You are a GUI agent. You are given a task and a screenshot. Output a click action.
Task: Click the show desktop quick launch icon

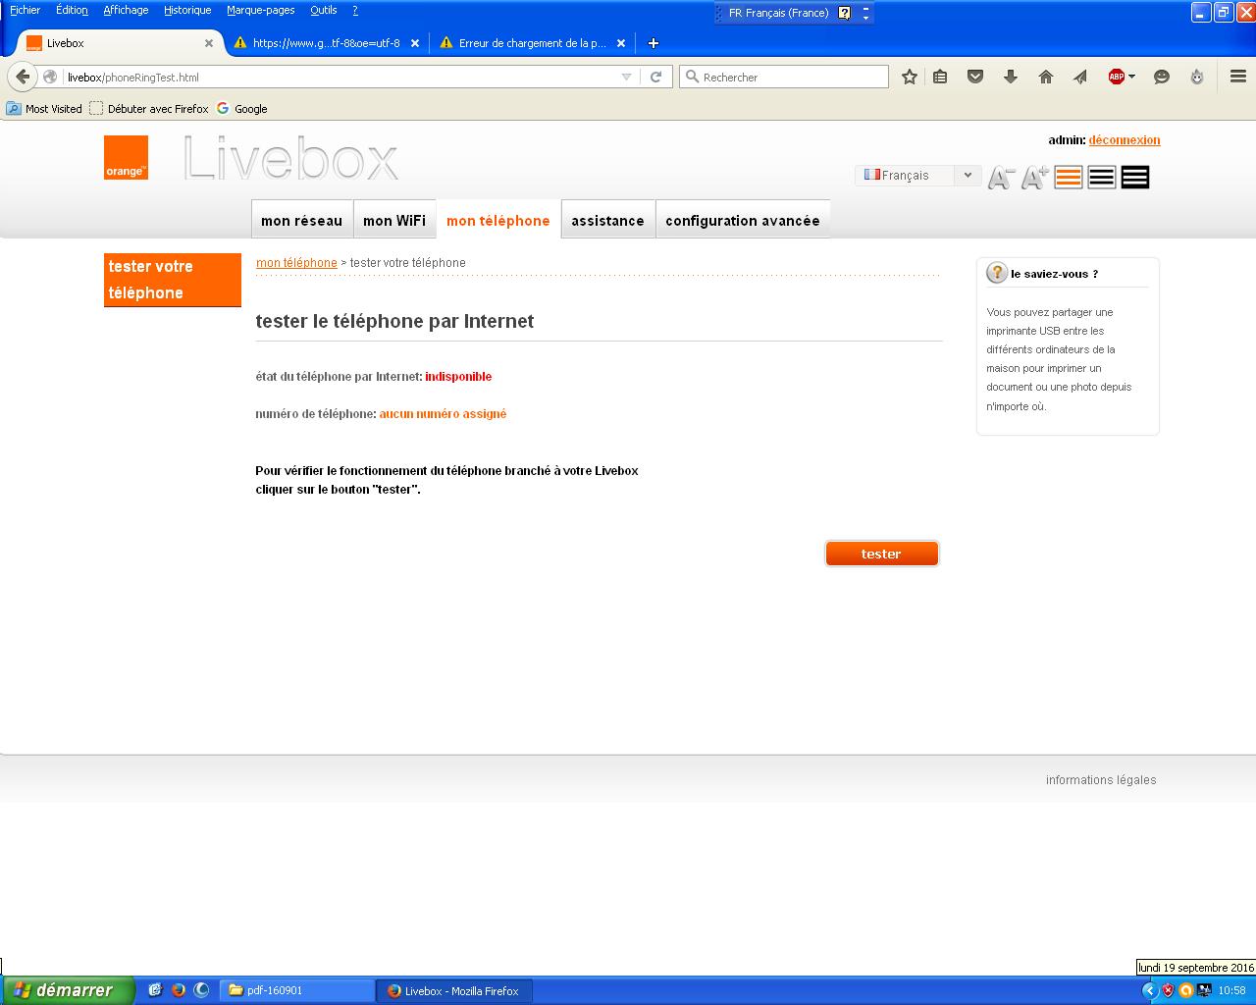tap(155, 990)
